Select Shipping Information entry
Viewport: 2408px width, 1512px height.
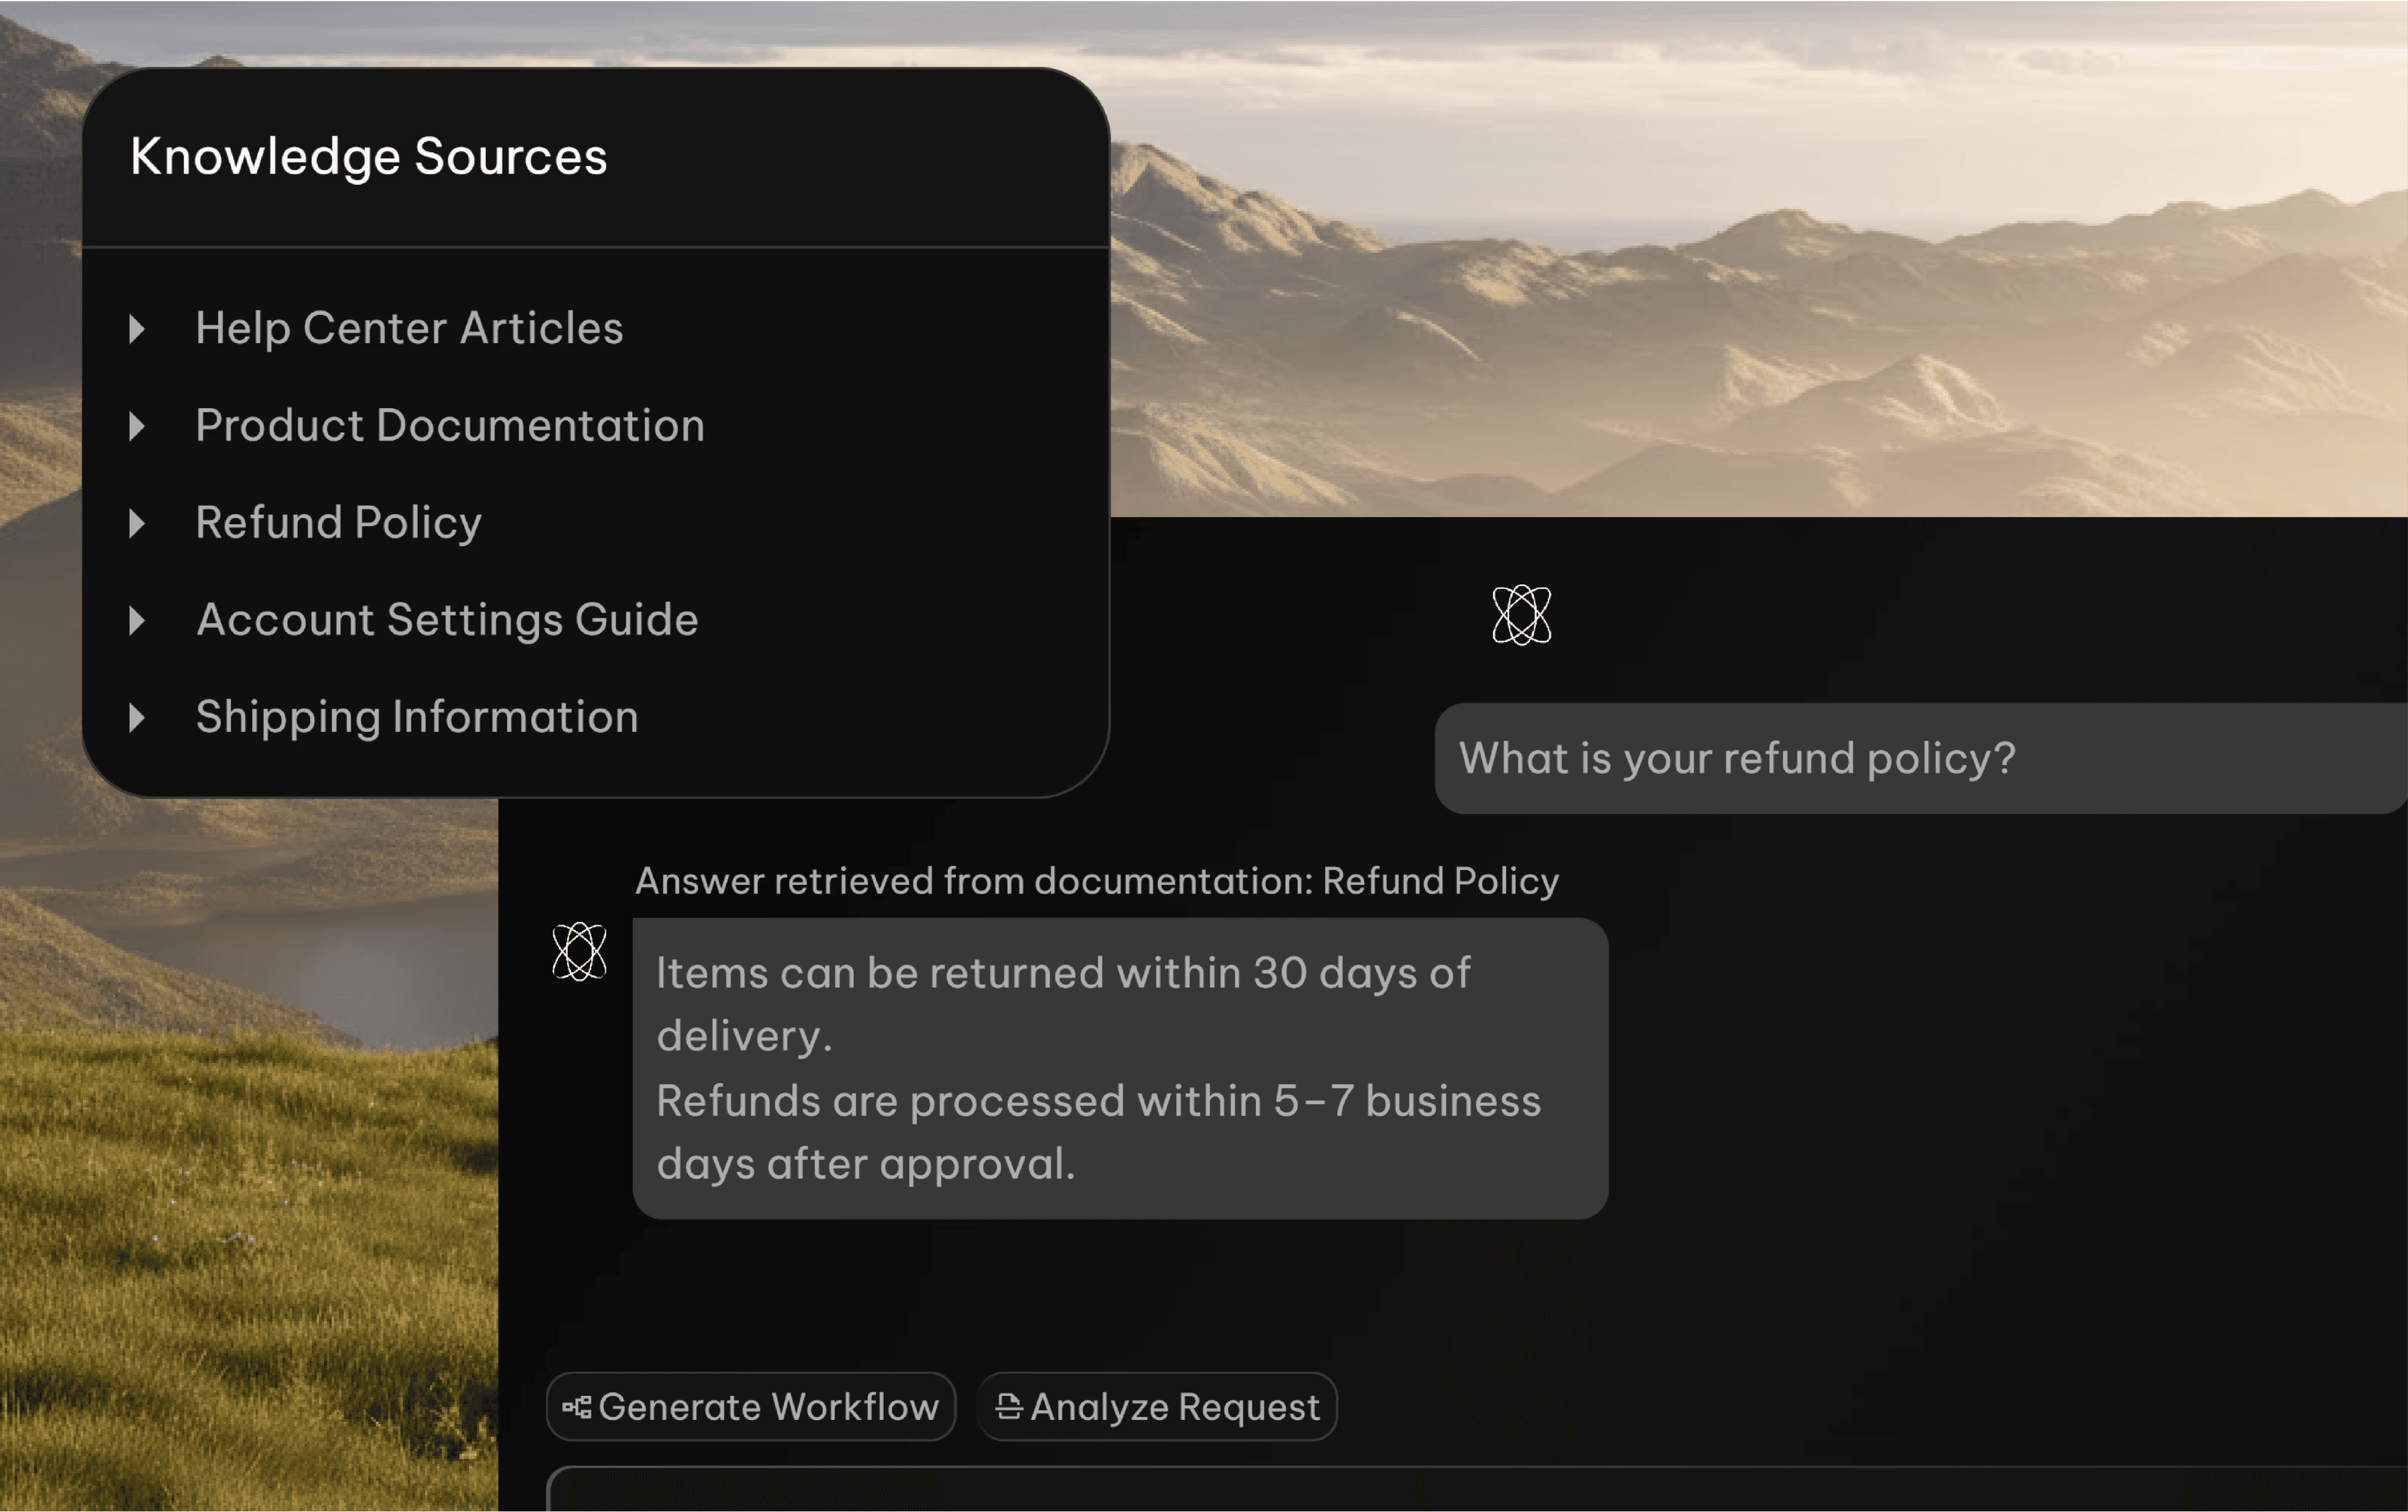pos(417,717)
